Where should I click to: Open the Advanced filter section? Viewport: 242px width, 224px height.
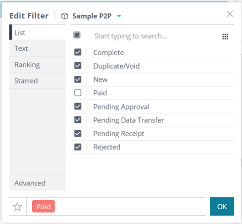[x=38, y=183]
